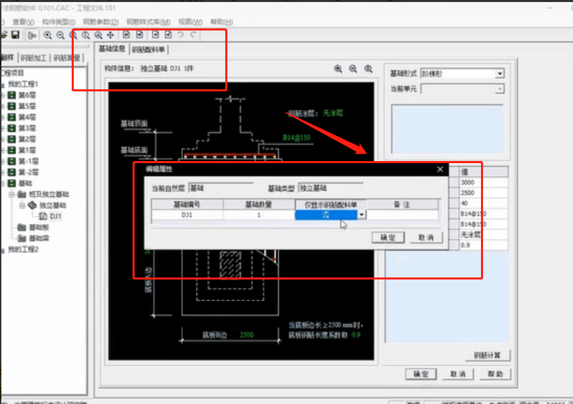Switch to the 基础信息 tab
The height and width of the screenshot is (404, 573).
112,49
